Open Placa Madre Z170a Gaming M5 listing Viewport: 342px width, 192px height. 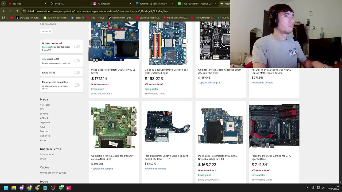(271, 157)
